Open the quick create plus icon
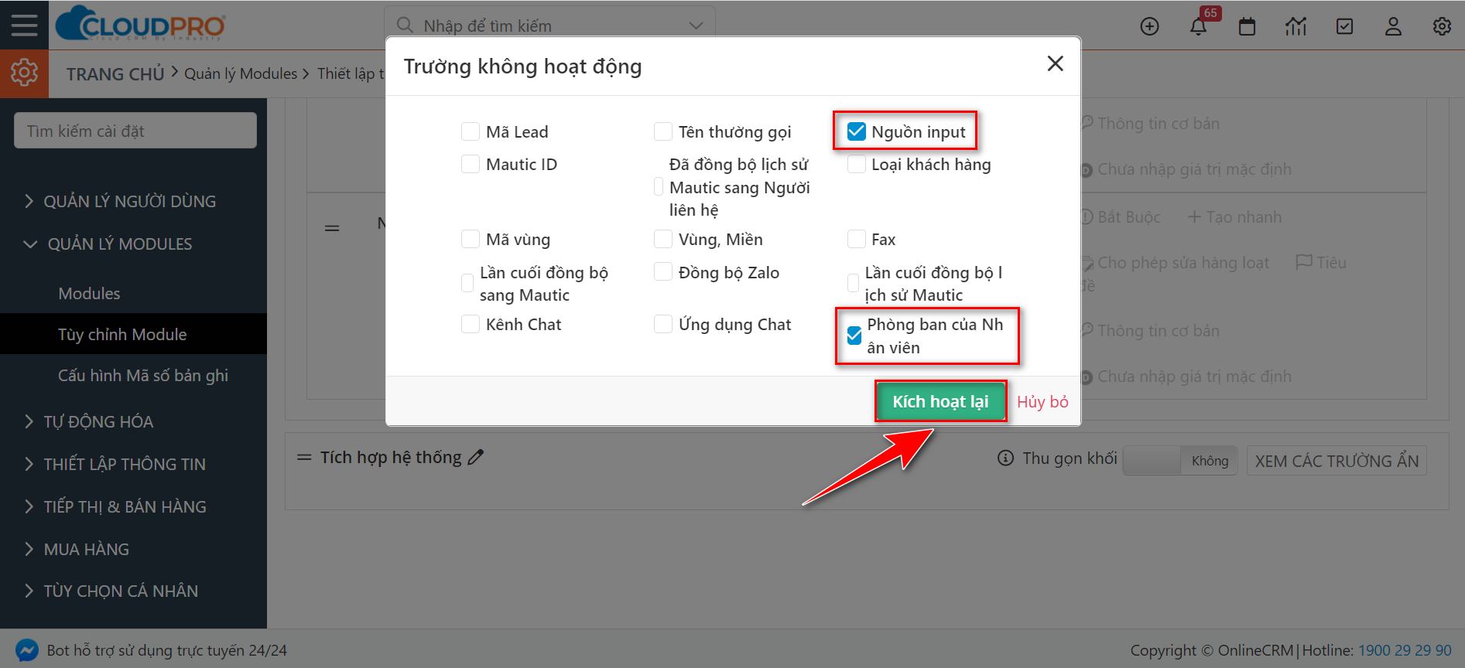This screenshot has height=668, width=1465. tap(1150, 26)
